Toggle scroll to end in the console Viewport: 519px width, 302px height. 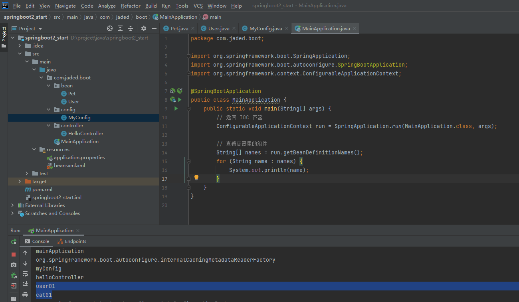[25, 284]
